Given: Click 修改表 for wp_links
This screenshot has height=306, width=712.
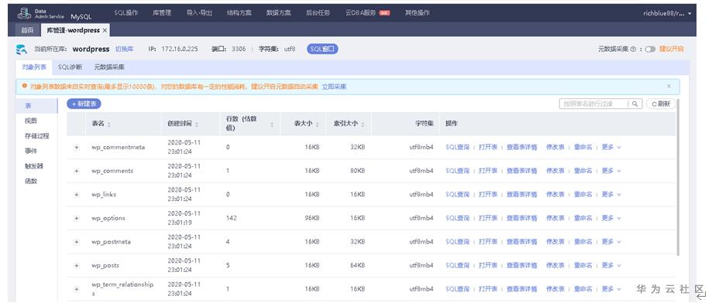Looking at the screenshot, I should click(555, 194).
